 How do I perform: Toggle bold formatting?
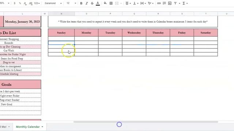[81, 3]
